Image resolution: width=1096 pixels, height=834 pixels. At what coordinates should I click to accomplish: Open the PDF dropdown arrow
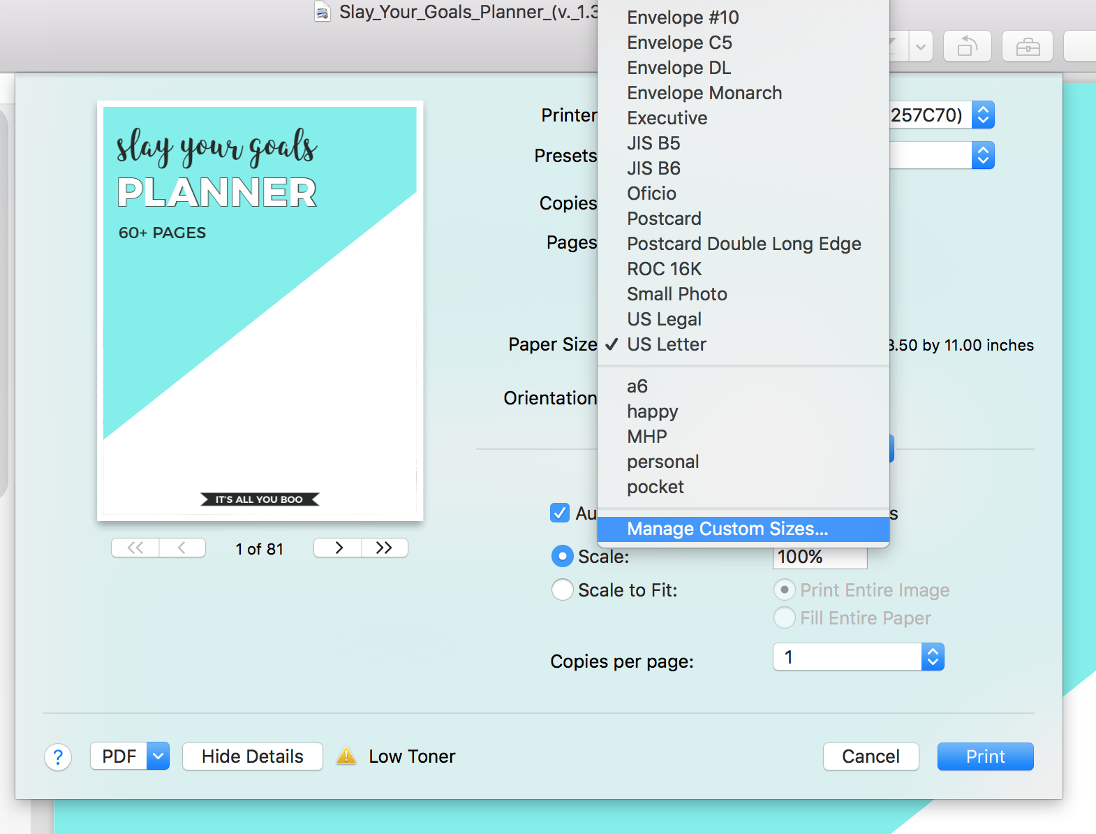(158, 756)
